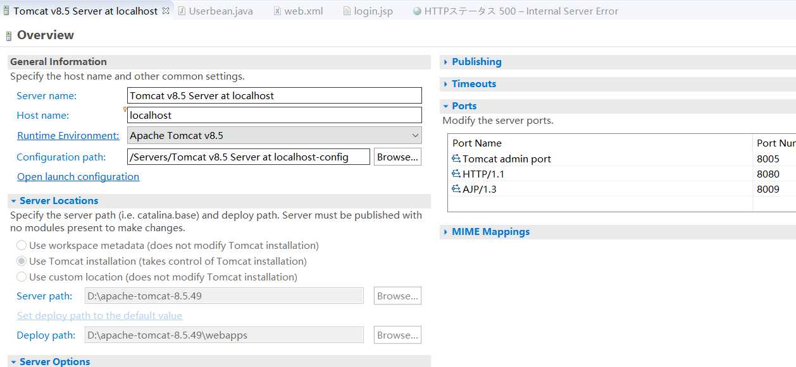Viewport: 796px width, 367px height.
Task: Collapse the Server Locations section
Action: (13, 201)
